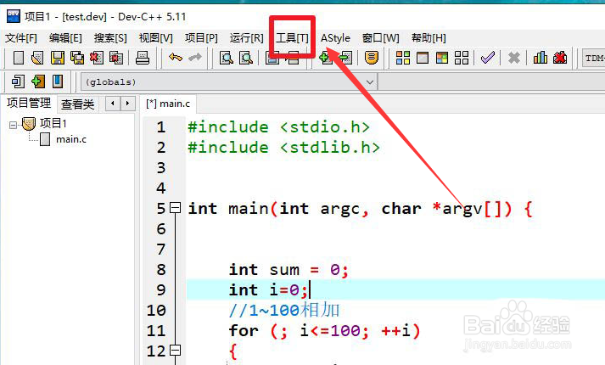Open the AStyle menu

coord(335,38)
